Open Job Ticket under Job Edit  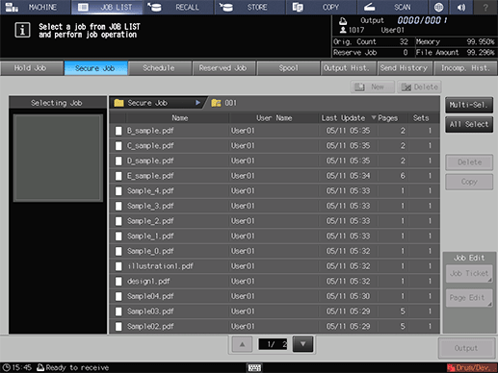coord(469,274)
